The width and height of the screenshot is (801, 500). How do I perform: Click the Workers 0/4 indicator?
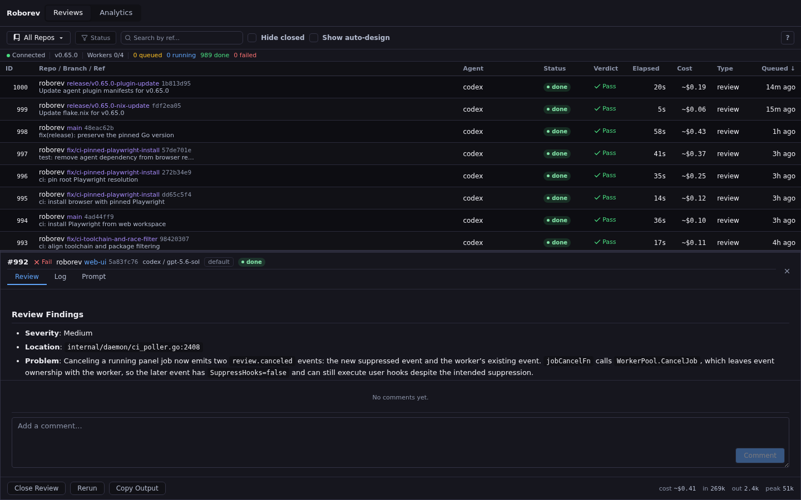[x=105, y=56]
